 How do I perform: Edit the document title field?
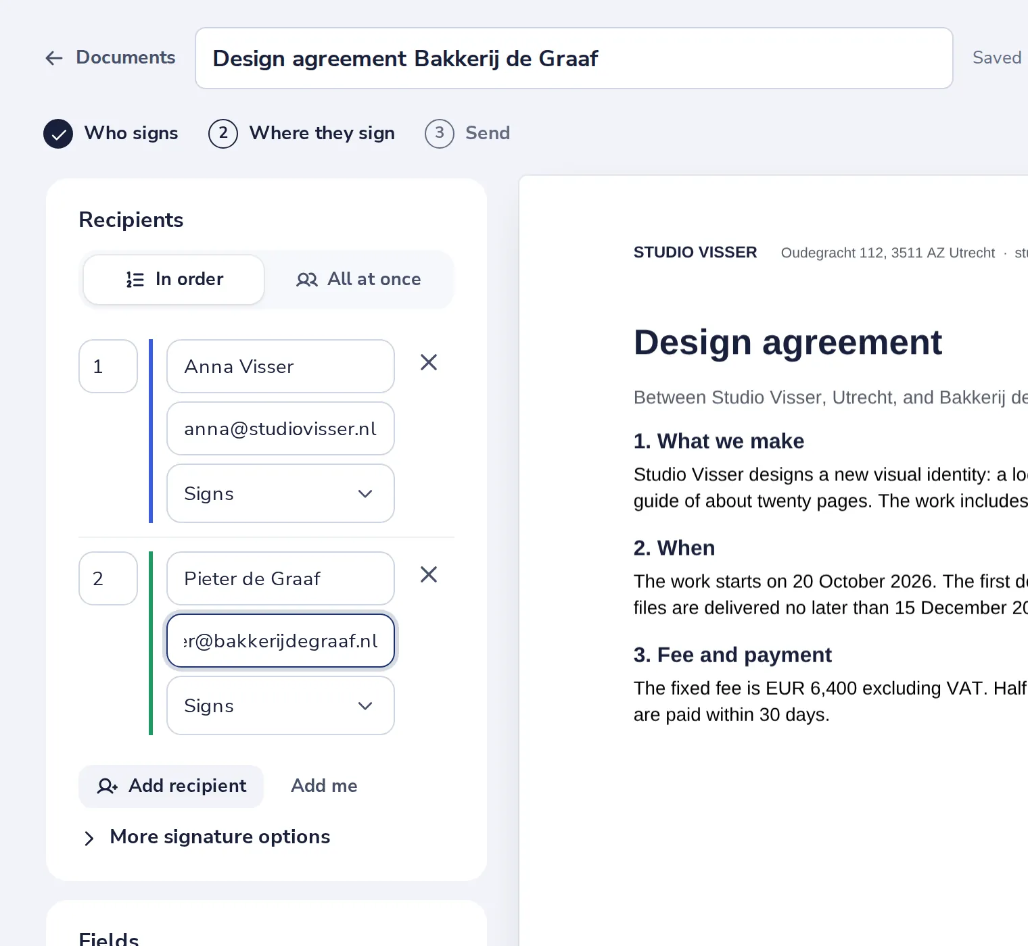574,58
